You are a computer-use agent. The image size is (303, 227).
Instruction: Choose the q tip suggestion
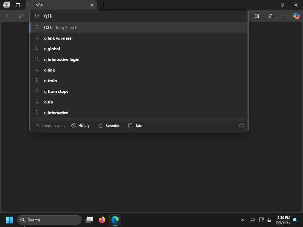(139, 102)
